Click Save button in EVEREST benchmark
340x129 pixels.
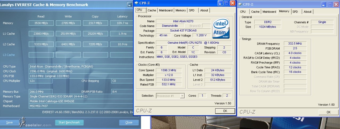(x=9, y=122)
